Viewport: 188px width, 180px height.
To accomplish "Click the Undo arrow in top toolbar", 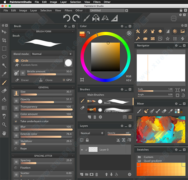I will pyautogui.click(x=67, y=18).
